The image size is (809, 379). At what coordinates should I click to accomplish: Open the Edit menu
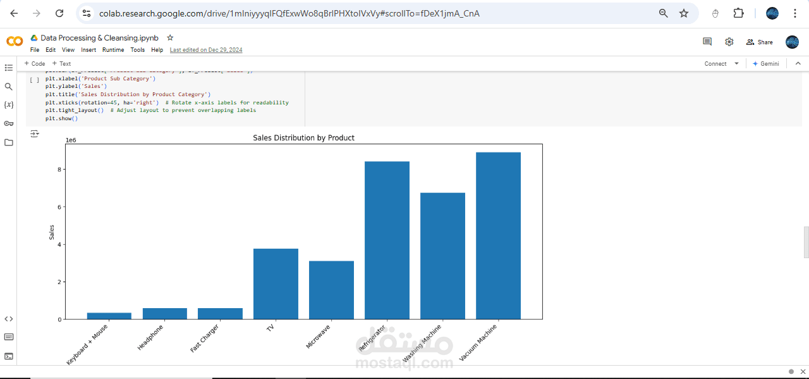click(x=51, y=50)
